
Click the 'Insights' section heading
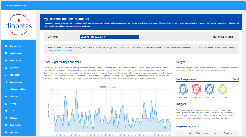pyautogui.click(x=181, y=104)
